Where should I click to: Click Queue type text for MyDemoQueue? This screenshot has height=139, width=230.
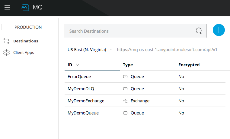(137, 113)
